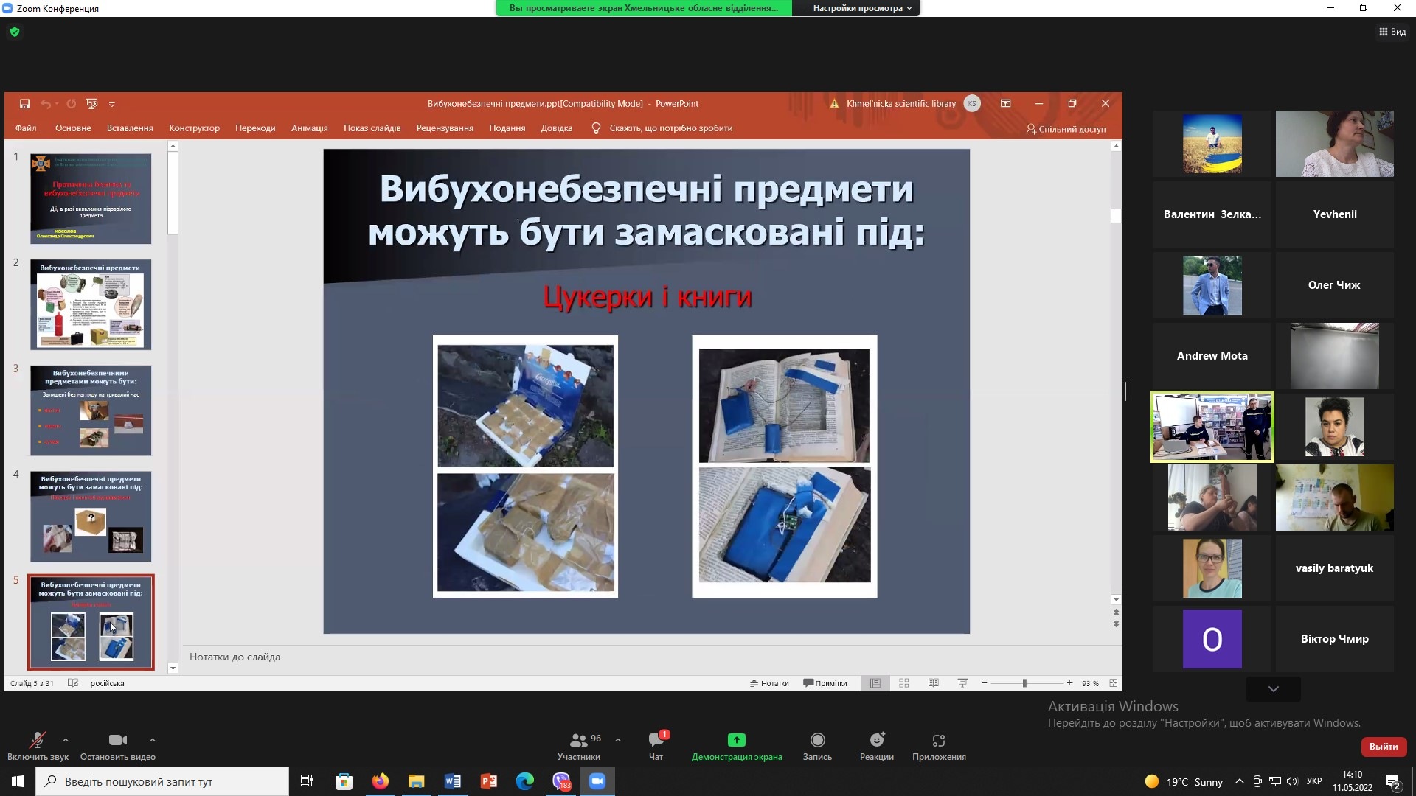Click the Спільний доступ button
The height and width of the screenshot is (796, 1416).
point(1066,129)
